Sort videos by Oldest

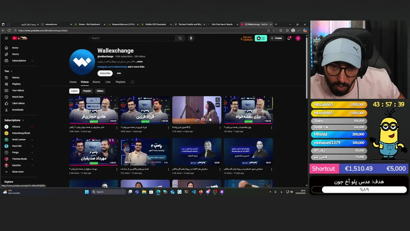pos(100,91)
